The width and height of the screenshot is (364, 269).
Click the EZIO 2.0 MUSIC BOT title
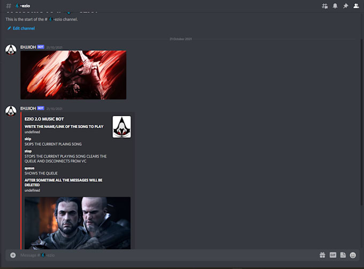[x=44, y=119]
